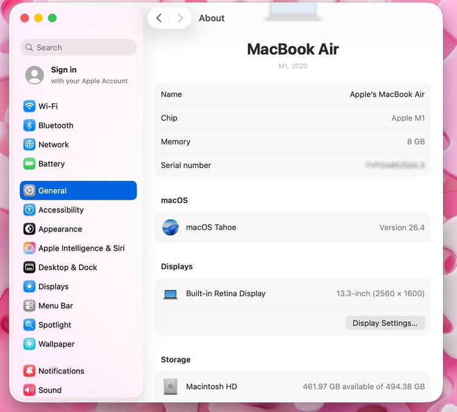The height and width of the screenshot is (412, 457).
Task: Click the M1, 2020 subtitle
Action: 293,66
